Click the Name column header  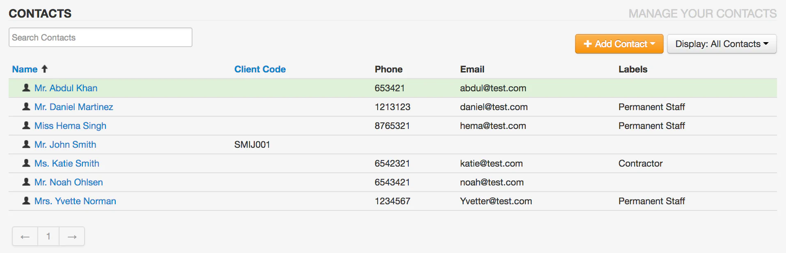pos(24,69)
